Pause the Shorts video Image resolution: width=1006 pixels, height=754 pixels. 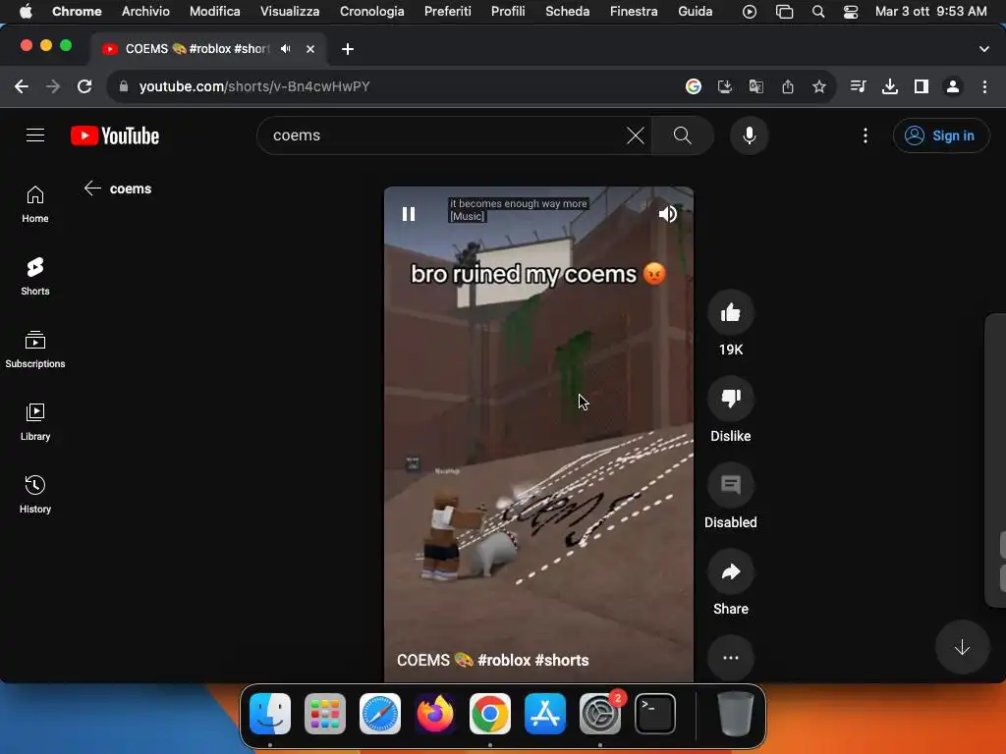(409, 213)
